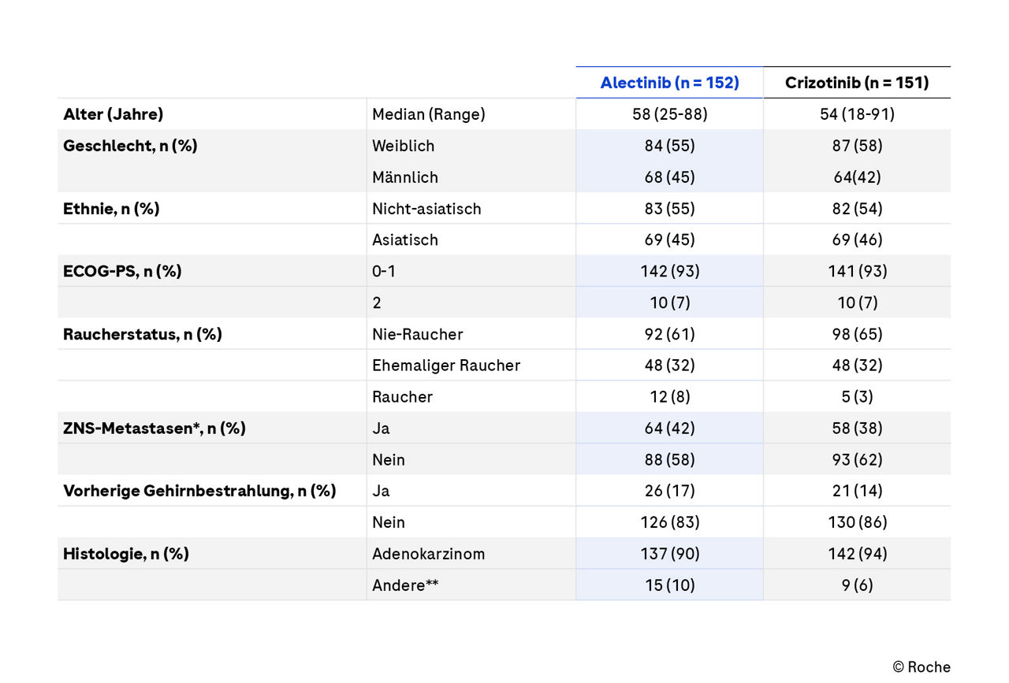Select the Alectinib value '58 (25-88)'
This screenshot has width=1009, height=683.
pos(670,114)
